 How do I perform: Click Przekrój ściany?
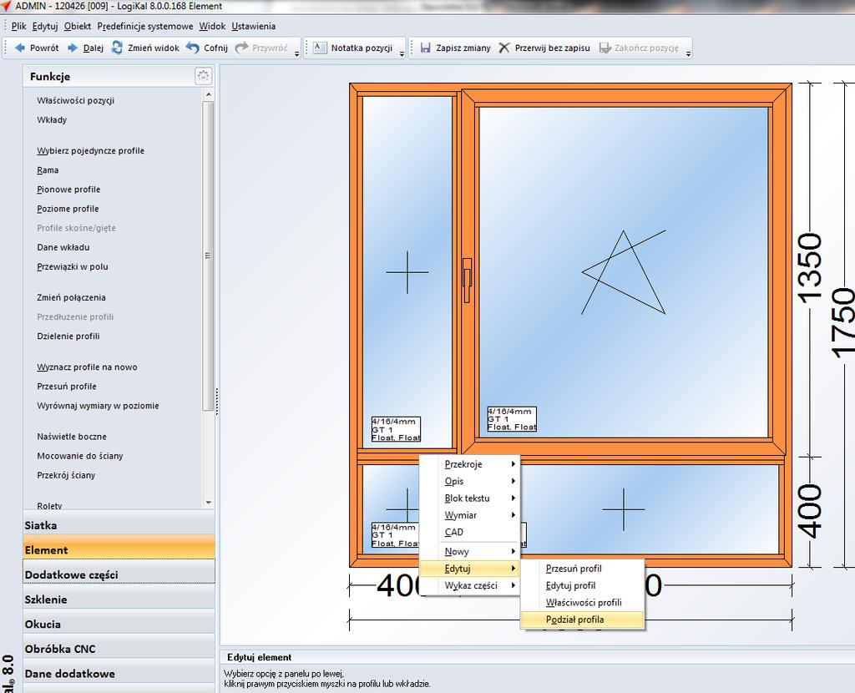click(x=66, y=475)
